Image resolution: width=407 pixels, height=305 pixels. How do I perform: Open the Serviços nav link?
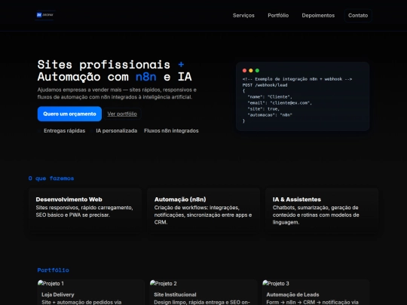[x=243, y=16]
